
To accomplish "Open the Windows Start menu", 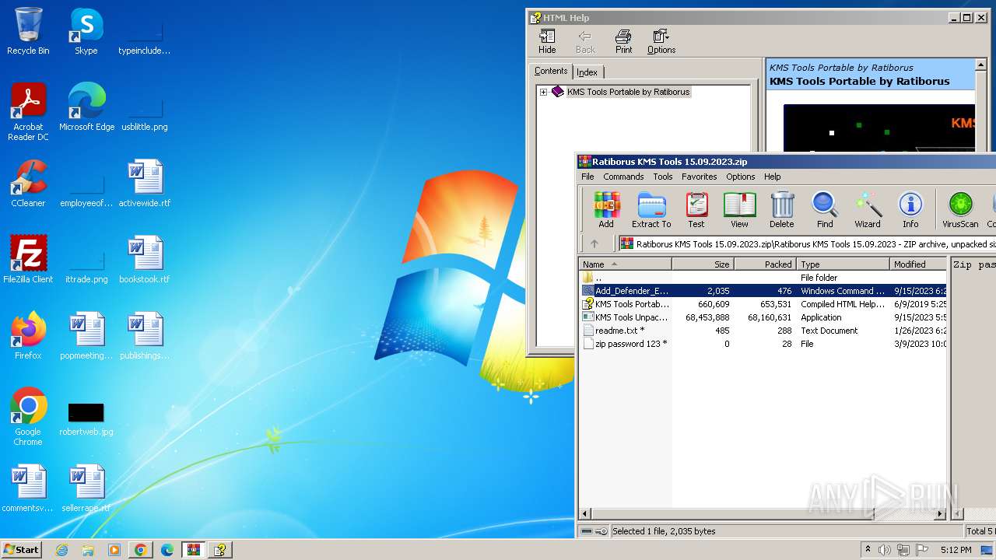I will pos(22,549).
